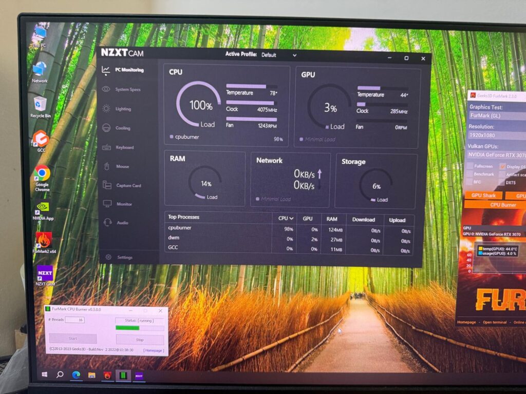The height and width of the screenshot is (394, 526).
Task: Open the Network desktop icon
Action: click(40, 72)
